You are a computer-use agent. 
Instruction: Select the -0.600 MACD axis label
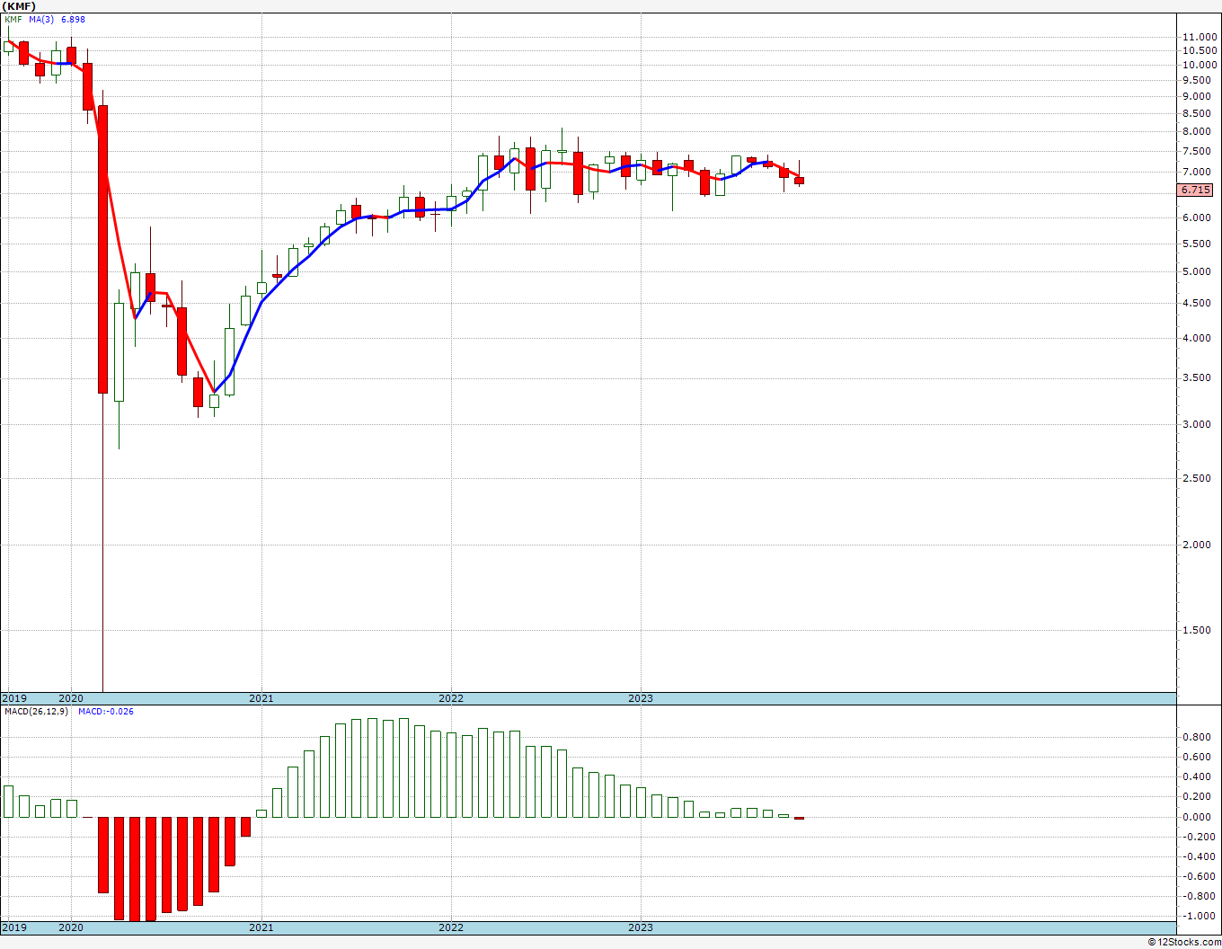click(x=1199, y=876)
